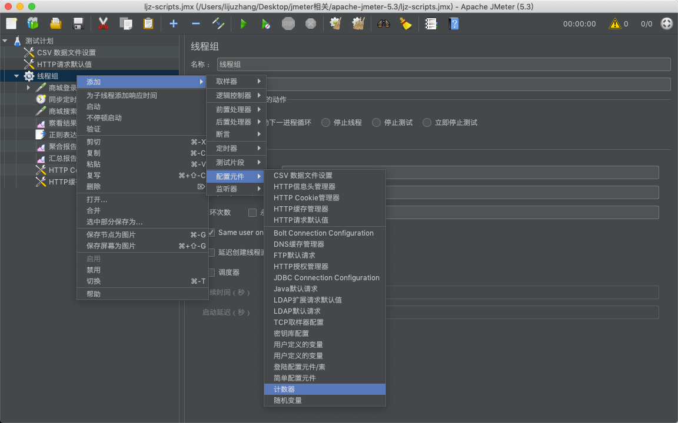Choose 为子线程添加响应时间 menu entry
This screenshot has height=423, width=678.
coord(142,95)
